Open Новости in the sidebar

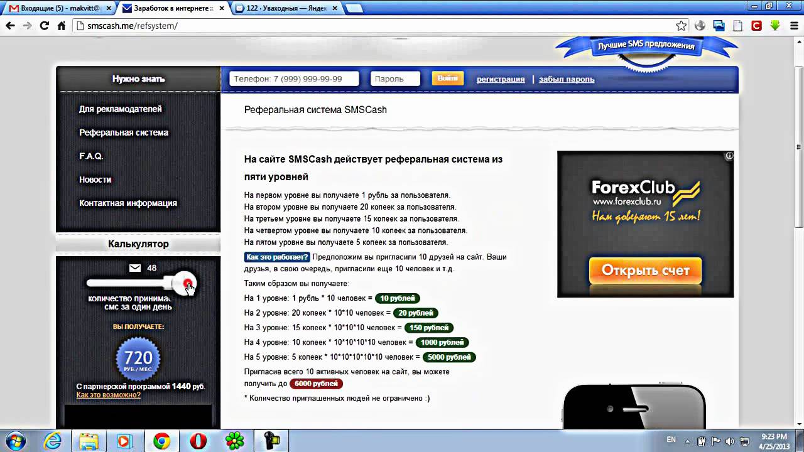pos(95,180)
